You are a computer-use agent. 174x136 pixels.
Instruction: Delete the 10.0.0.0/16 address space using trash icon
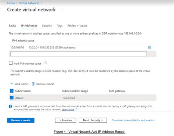pos(149,47)
